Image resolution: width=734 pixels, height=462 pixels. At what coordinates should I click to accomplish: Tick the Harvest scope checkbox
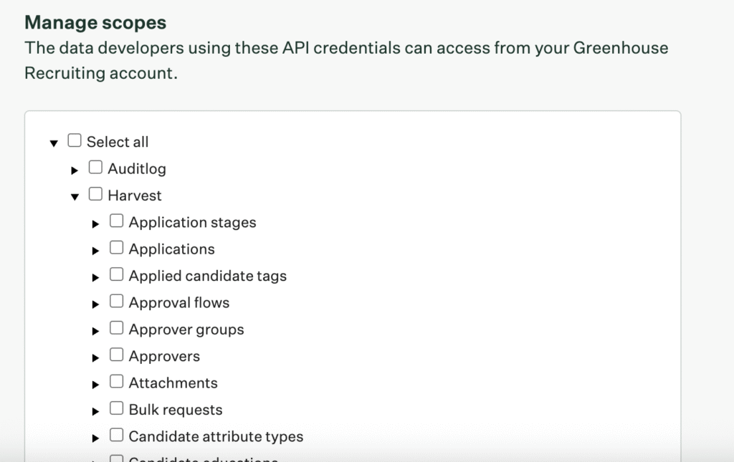click(x=95, y=194)
